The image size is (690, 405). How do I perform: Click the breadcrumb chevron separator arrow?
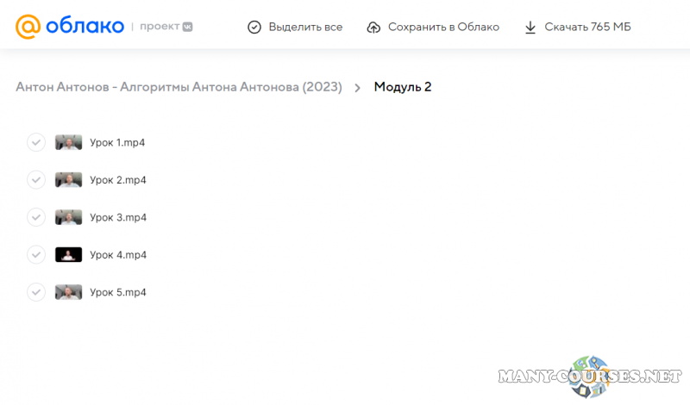coord(357,88)
